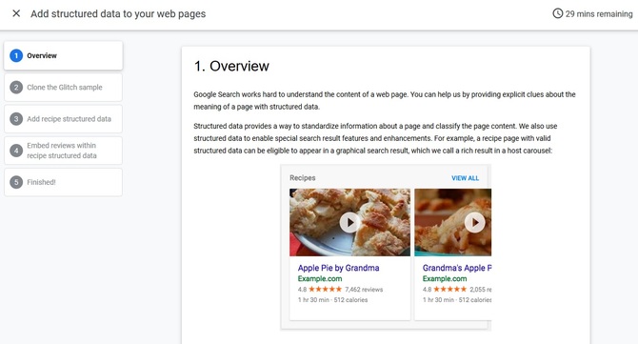Click the VIEW ALL link in Recipes
This screenshot has width=638, height=344.
click(465, 178)
